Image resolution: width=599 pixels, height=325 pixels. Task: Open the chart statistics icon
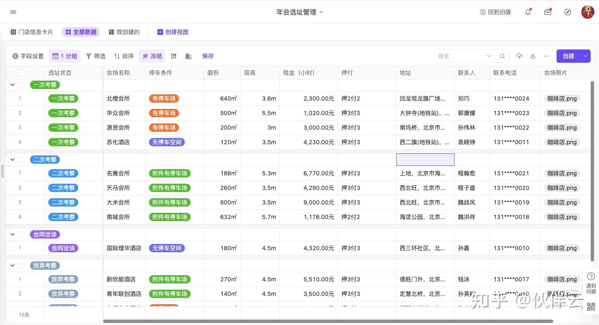point(189,56)
